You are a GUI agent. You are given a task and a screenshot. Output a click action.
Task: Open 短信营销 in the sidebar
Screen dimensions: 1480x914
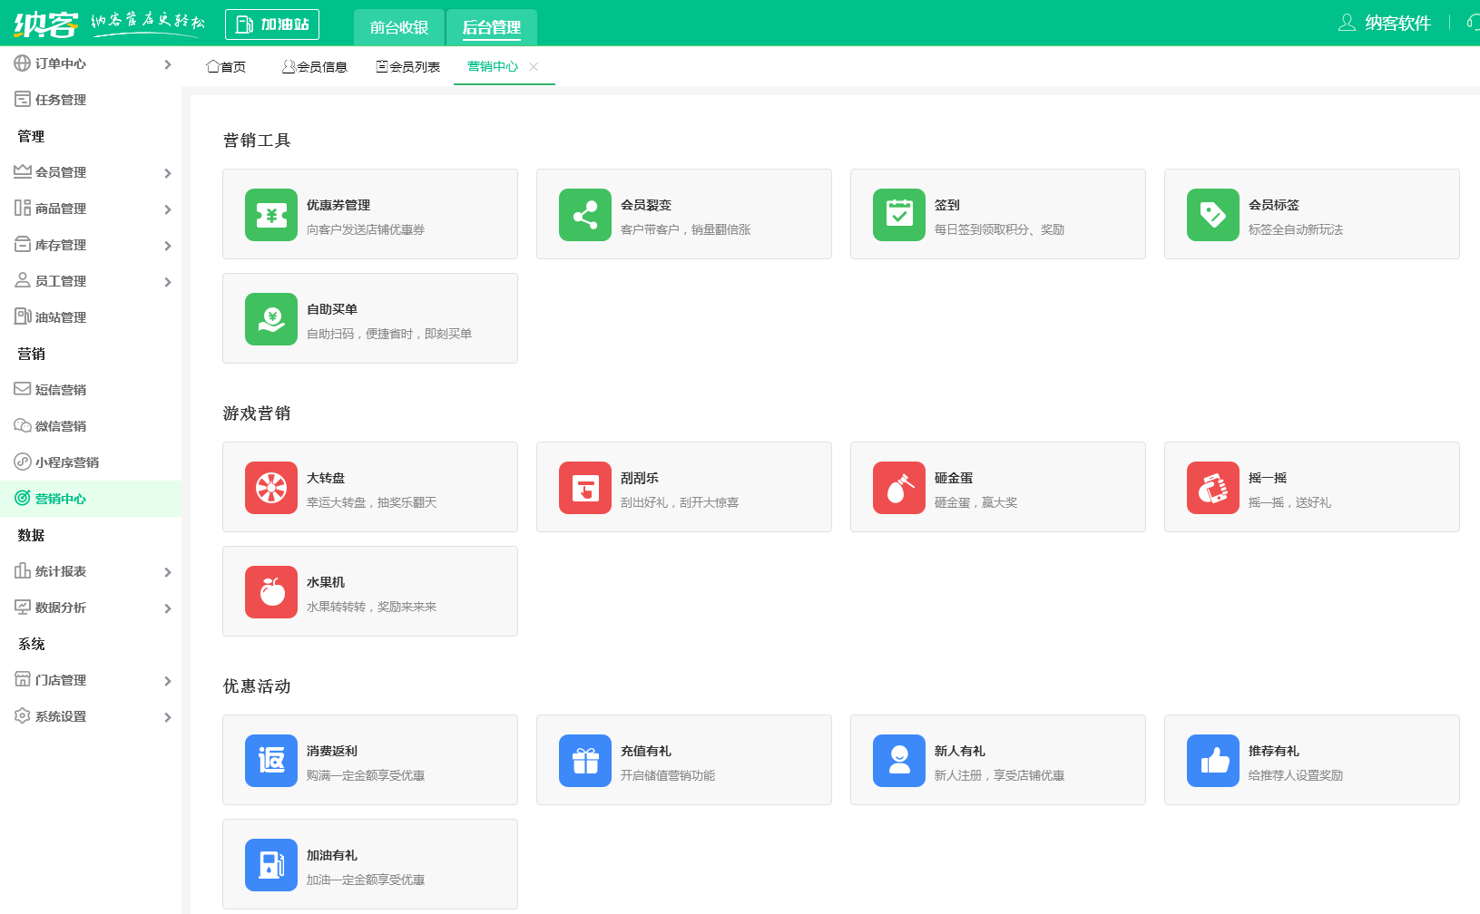tap(61, 390)
